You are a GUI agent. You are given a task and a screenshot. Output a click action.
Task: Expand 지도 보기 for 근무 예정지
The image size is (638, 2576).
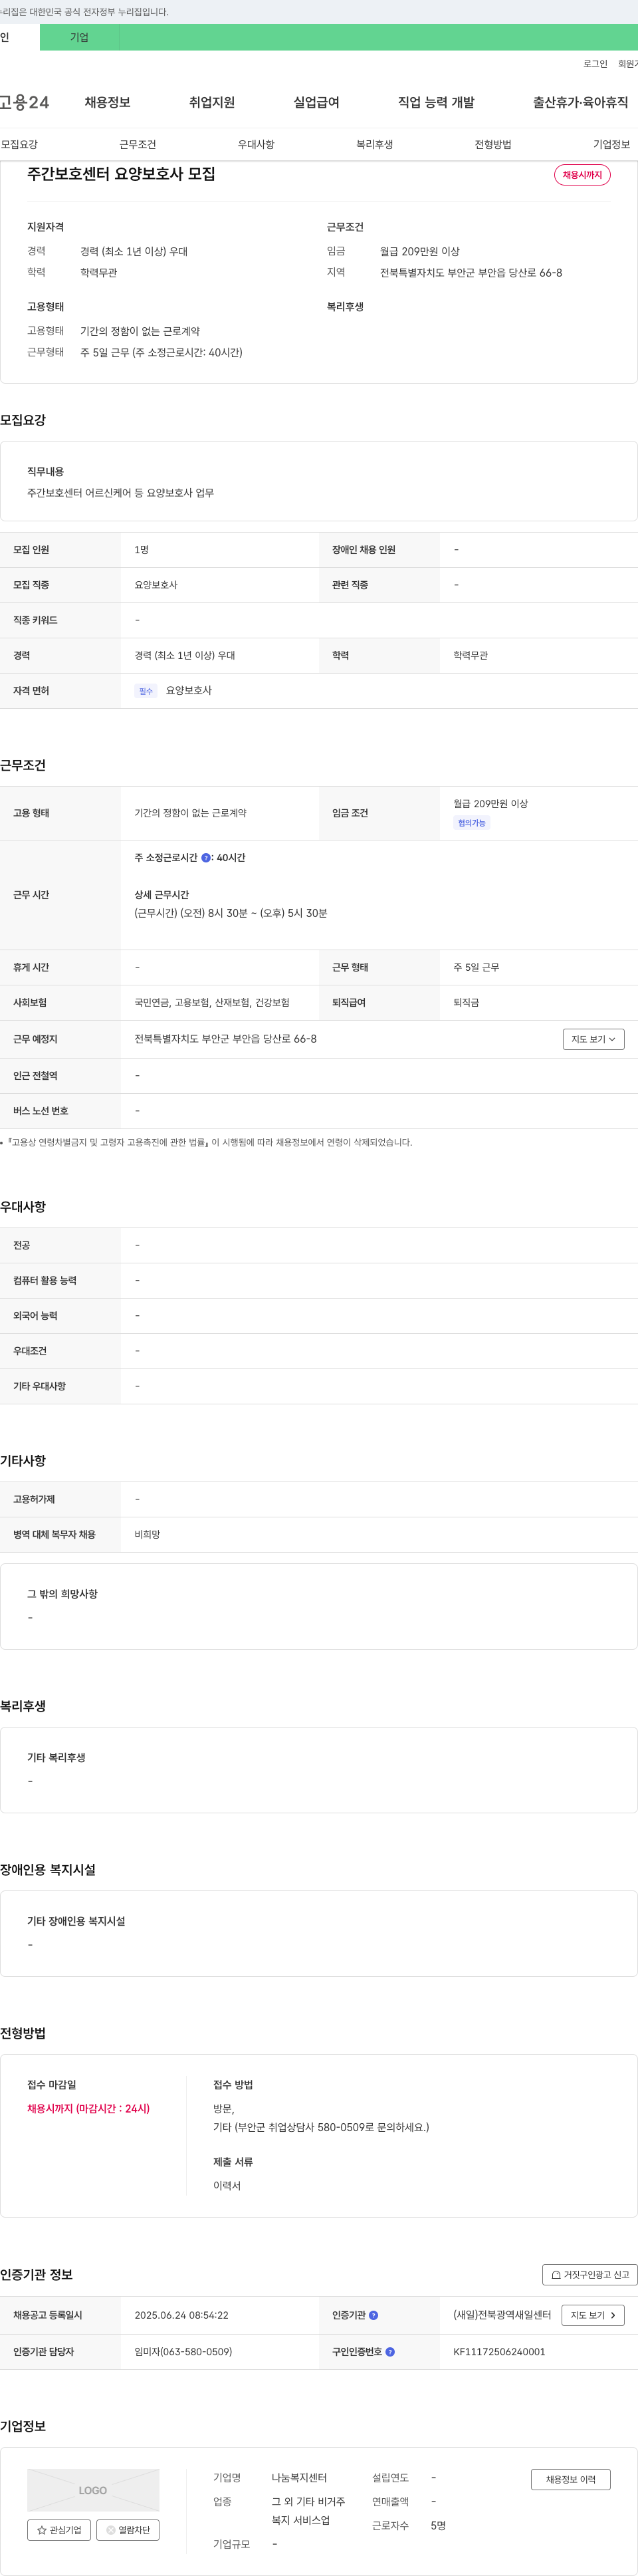[593, 1039]
